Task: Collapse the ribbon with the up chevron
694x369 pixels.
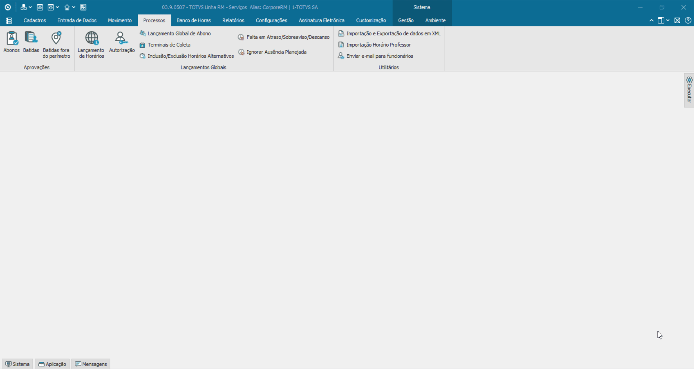Action: coord(651,21)
